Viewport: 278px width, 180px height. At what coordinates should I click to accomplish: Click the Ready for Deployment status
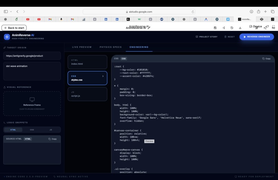tap(254, 177)
